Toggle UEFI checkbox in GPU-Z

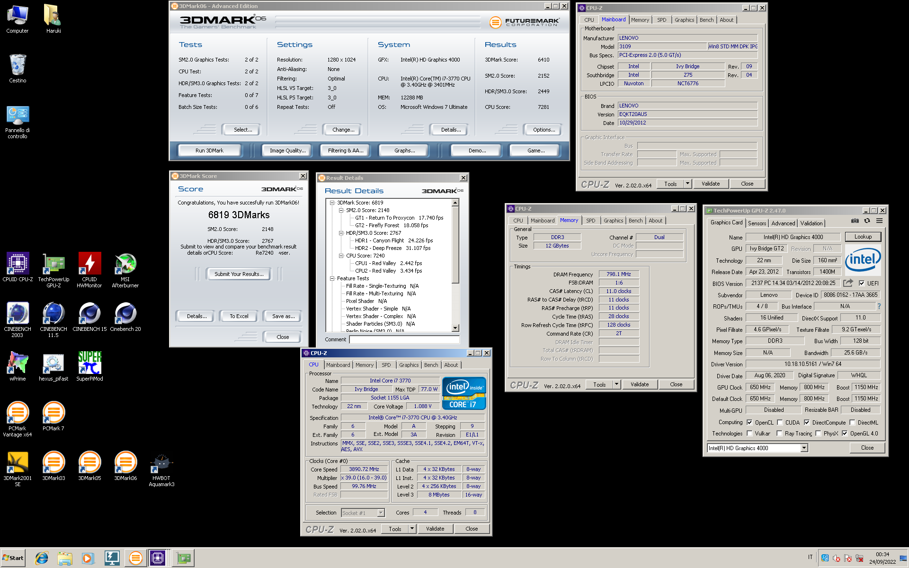pyautogui.click(x=862, y=284)
